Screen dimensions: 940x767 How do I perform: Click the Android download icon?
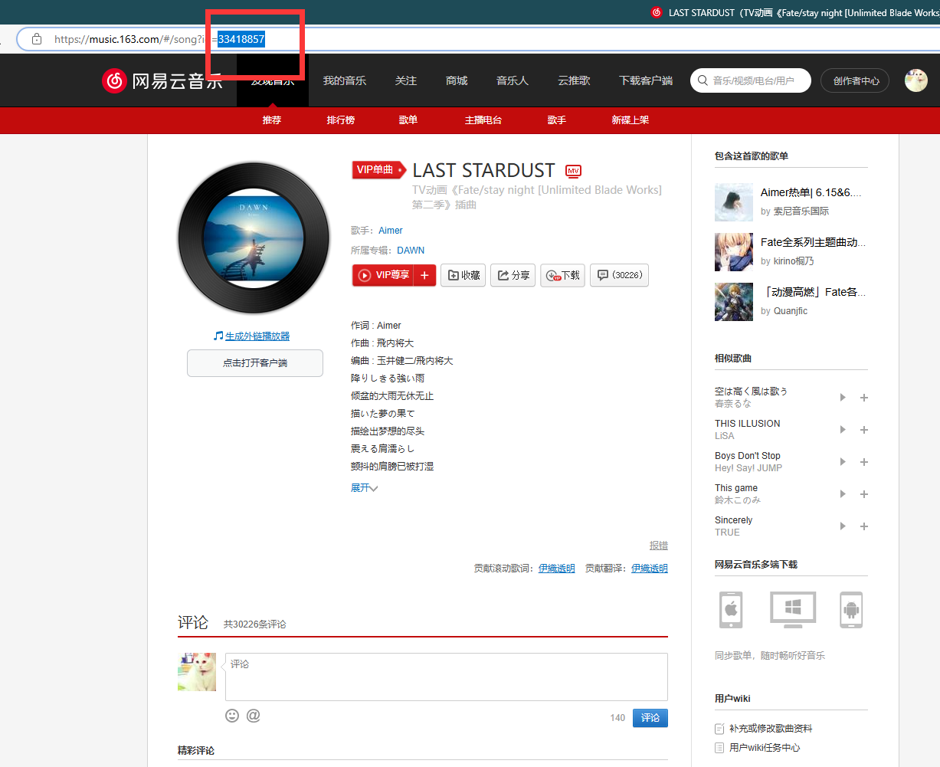851,610
